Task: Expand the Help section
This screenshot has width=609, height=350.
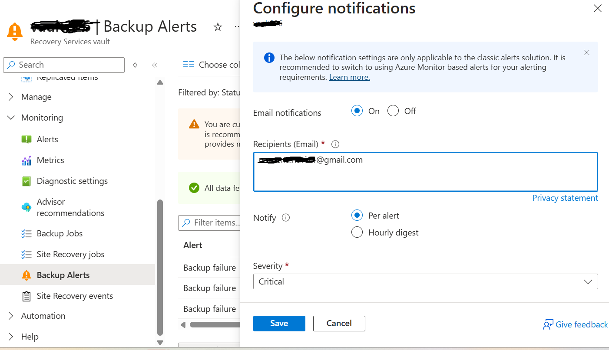Action: (x=11, y=337)
